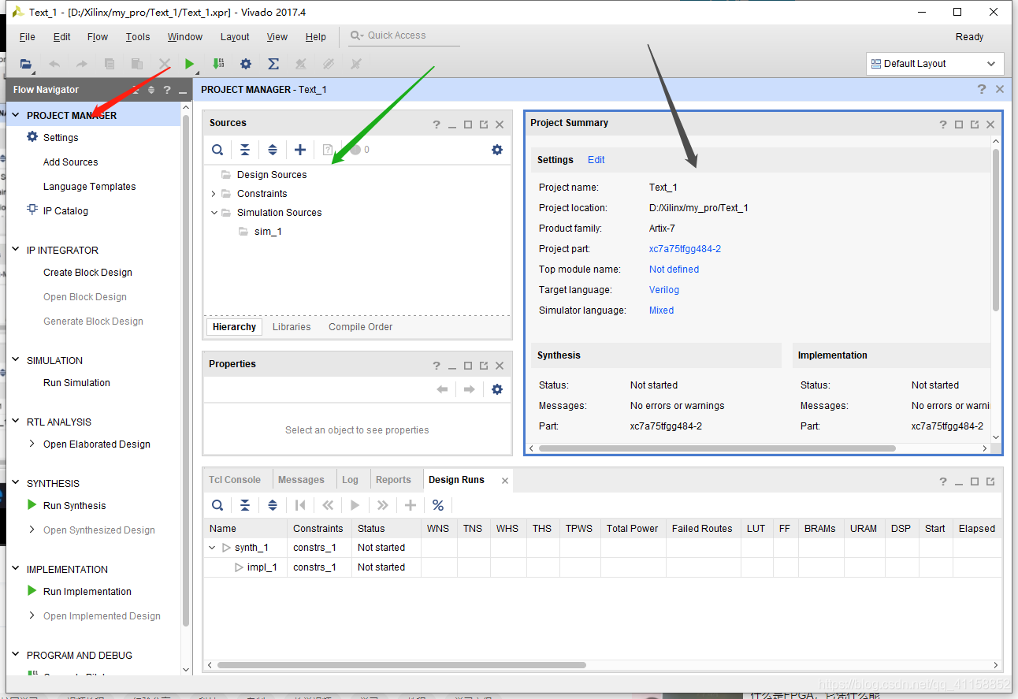This screenshot has height=699, width=1018.
Task: Float the Sources panel window
Action: [x=484, y=125]
